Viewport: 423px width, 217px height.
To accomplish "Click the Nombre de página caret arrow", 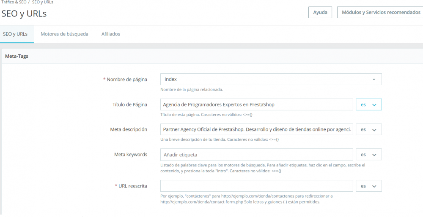I will [x=374, y=79].
